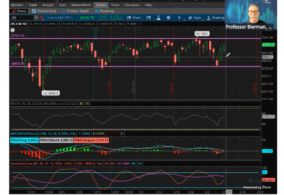Click the red symbol link icon

tap(42, 18)
